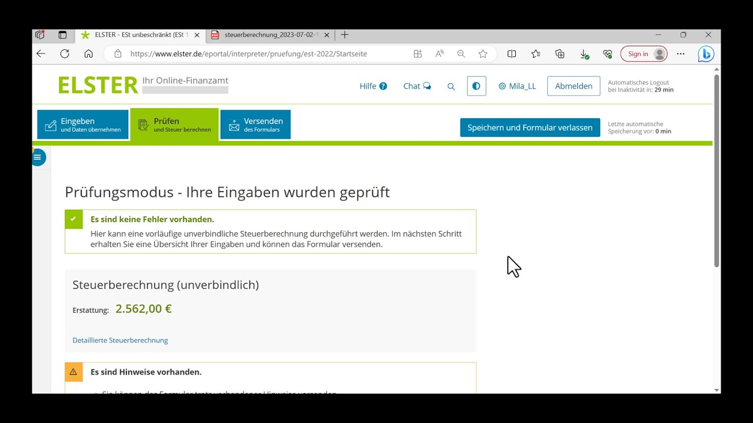Viewport: 753px width, 423px height.
Task: Open a new browser tab
Action: click(345, 35)
